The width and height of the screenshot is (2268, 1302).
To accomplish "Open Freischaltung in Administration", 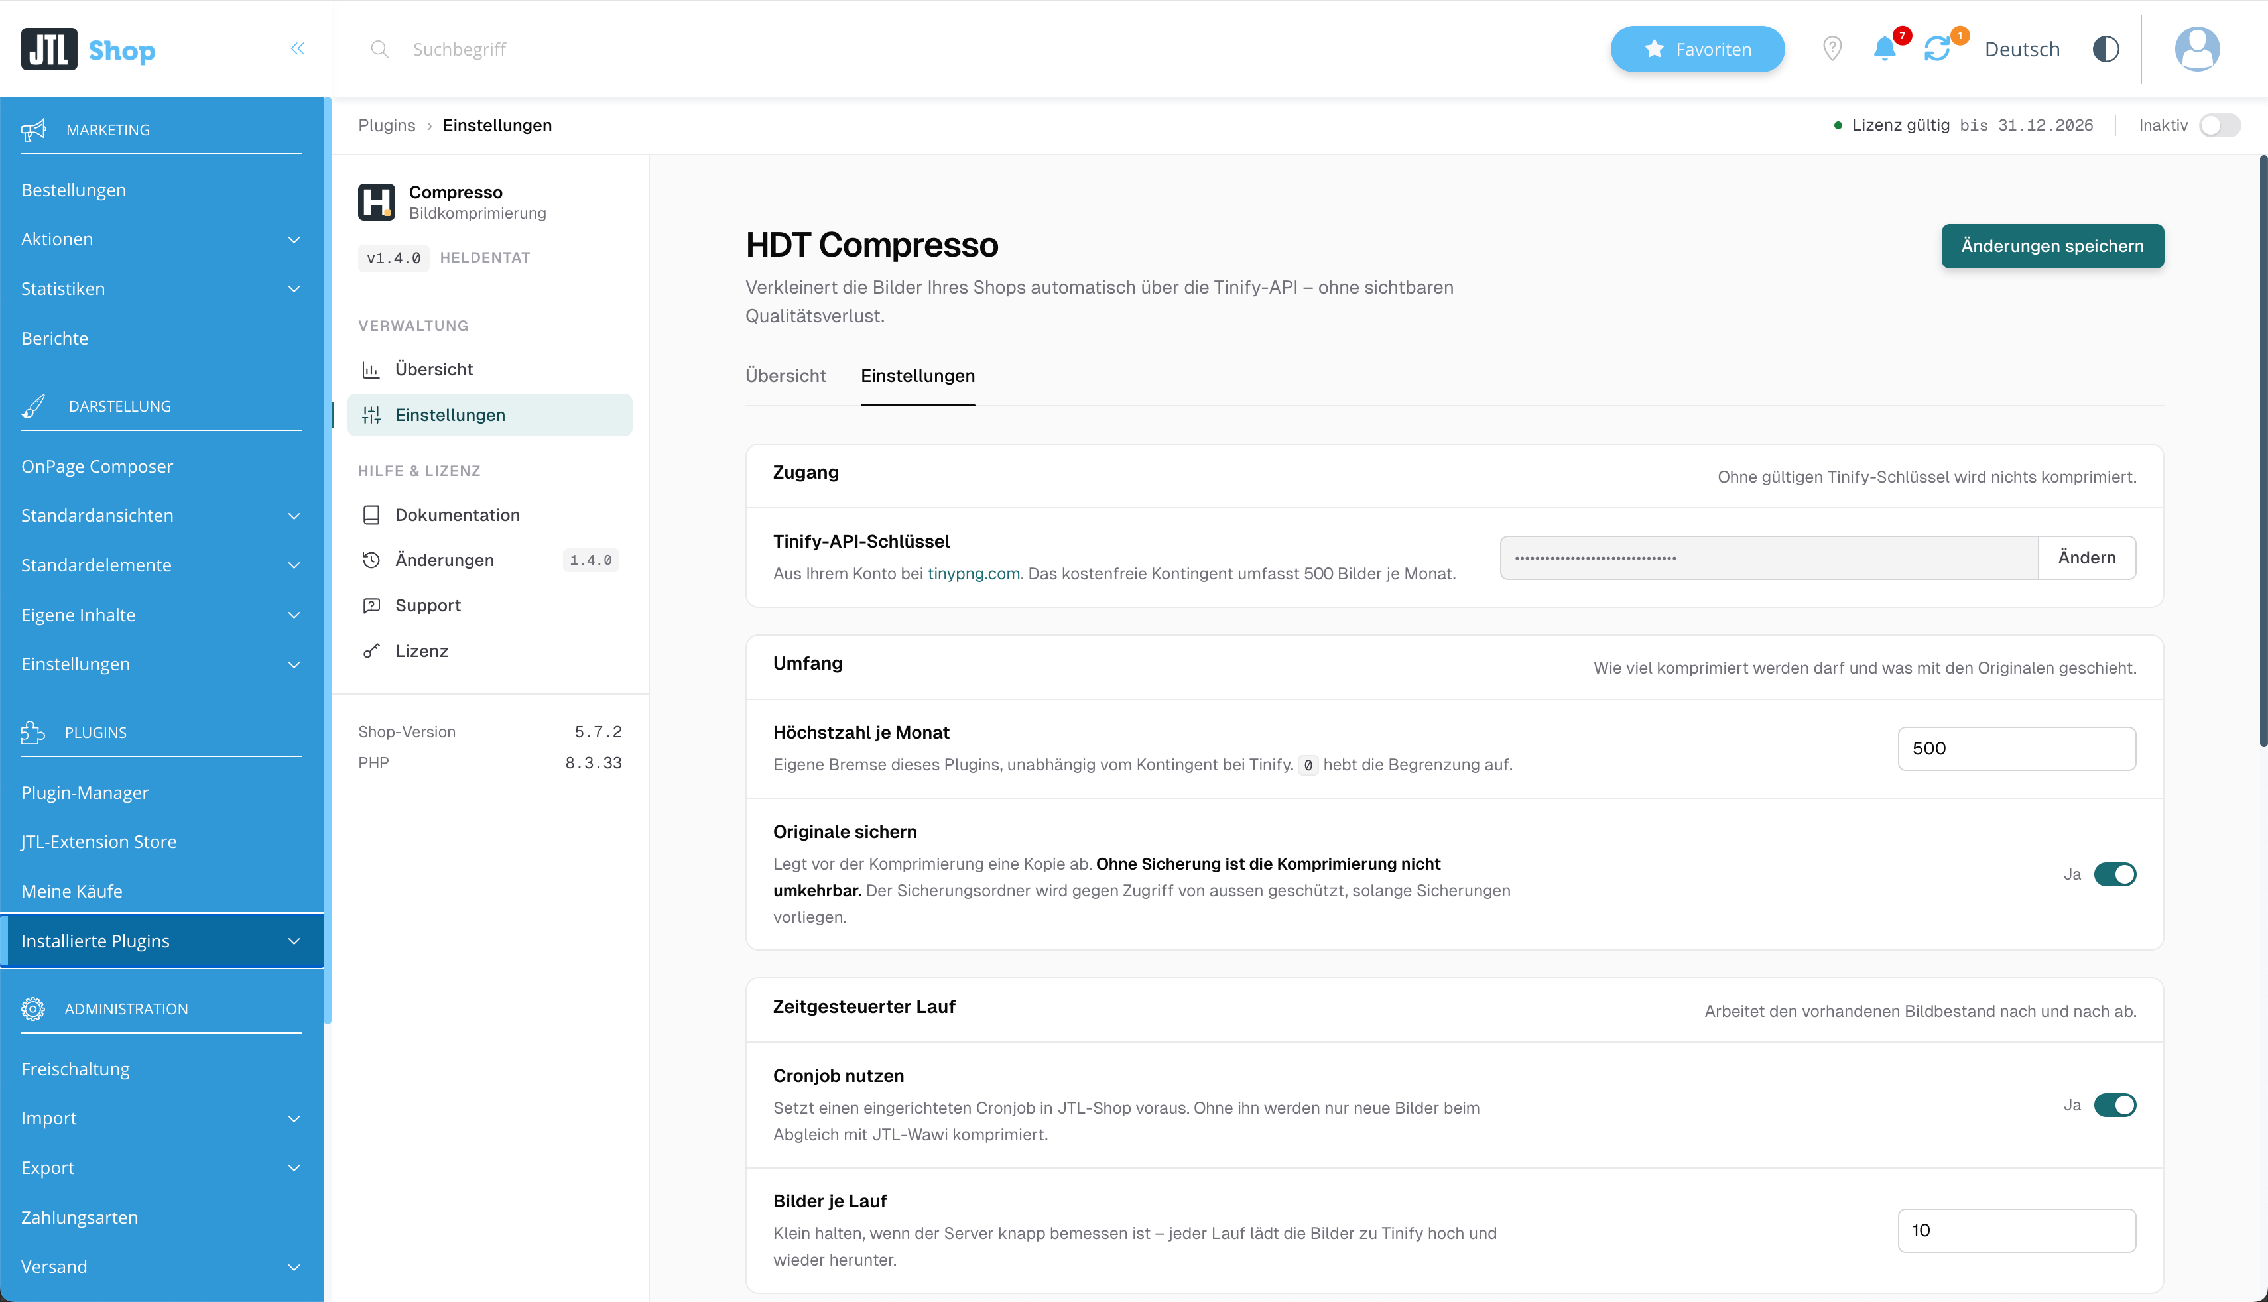I will [75, 1069].
